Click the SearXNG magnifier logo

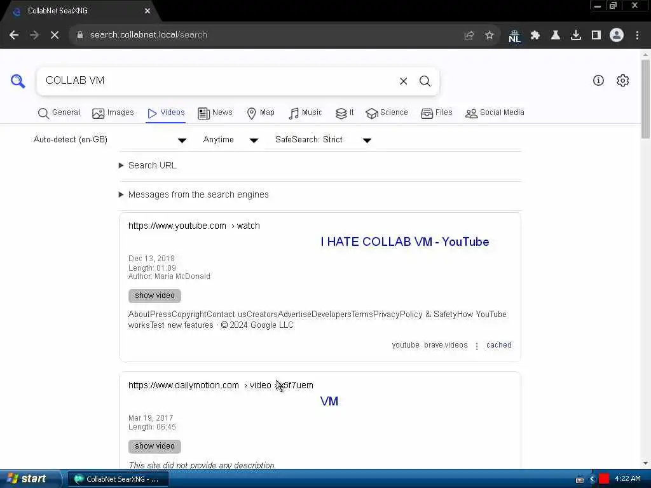(18, 81)
